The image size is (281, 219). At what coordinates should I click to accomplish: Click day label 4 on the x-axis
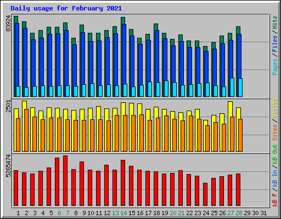43,213
